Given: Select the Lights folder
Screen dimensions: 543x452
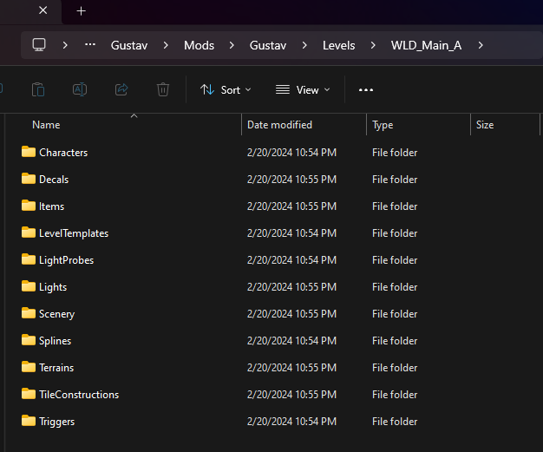Looking at the screenshot, I should (x=44, y=287).
